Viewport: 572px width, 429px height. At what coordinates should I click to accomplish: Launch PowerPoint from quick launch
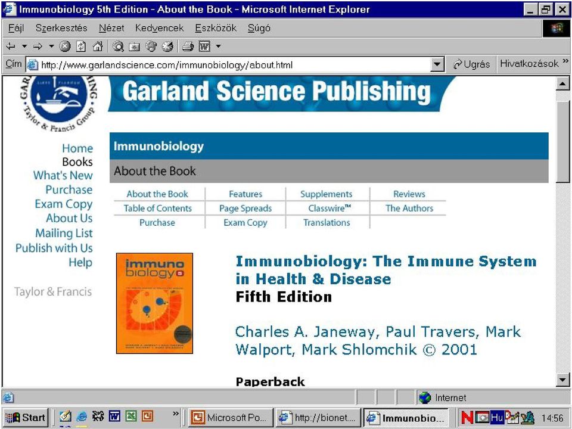click(147, 416)
